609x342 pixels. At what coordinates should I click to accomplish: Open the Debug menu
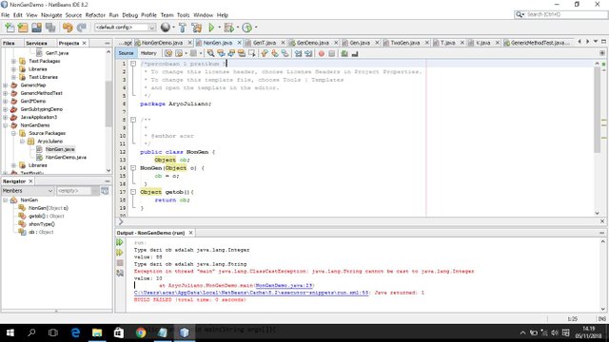coord(130,15)
